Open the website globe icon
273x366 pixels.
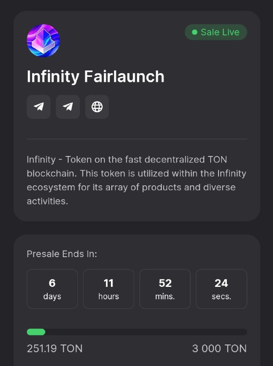click(97, 107)
